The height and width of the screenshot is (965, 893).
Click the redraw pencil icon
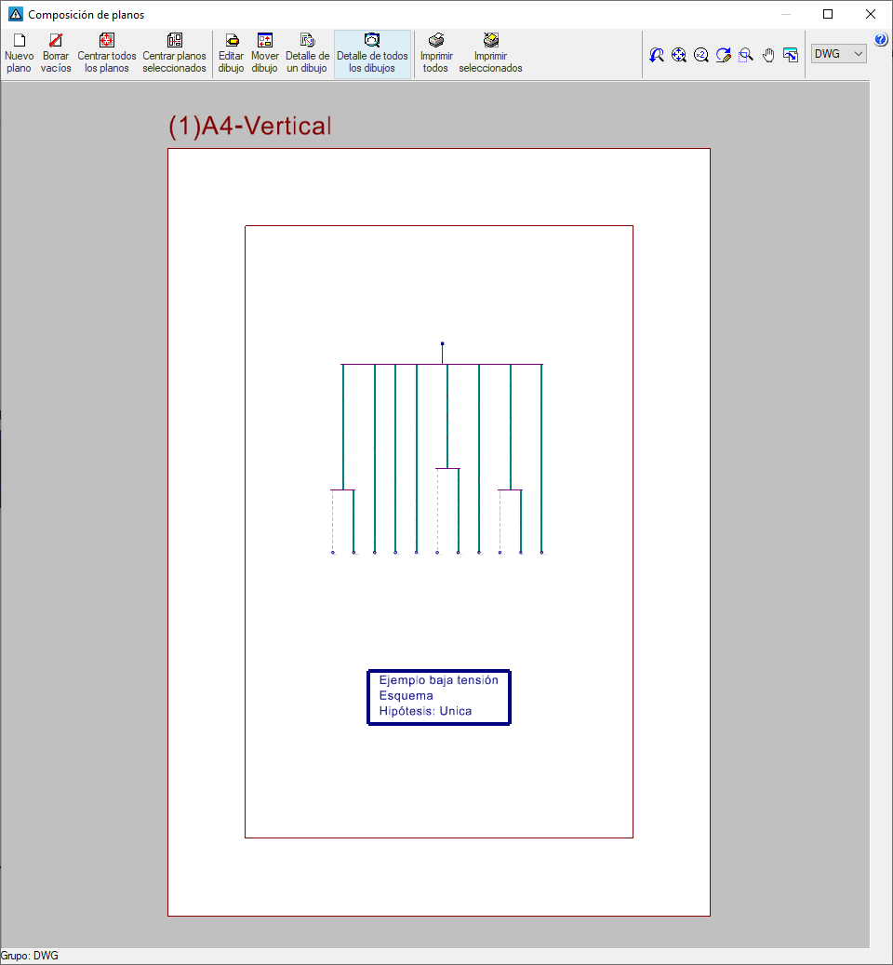pos(724,55)
